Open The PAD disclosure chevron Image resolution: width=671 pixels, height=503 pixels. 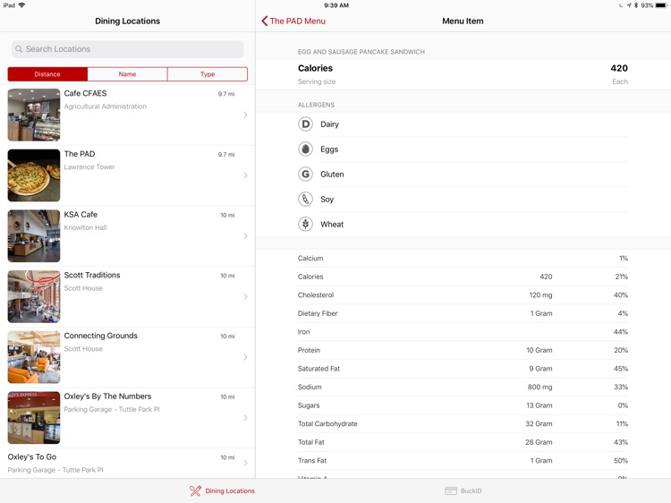[x=246, y=175]
